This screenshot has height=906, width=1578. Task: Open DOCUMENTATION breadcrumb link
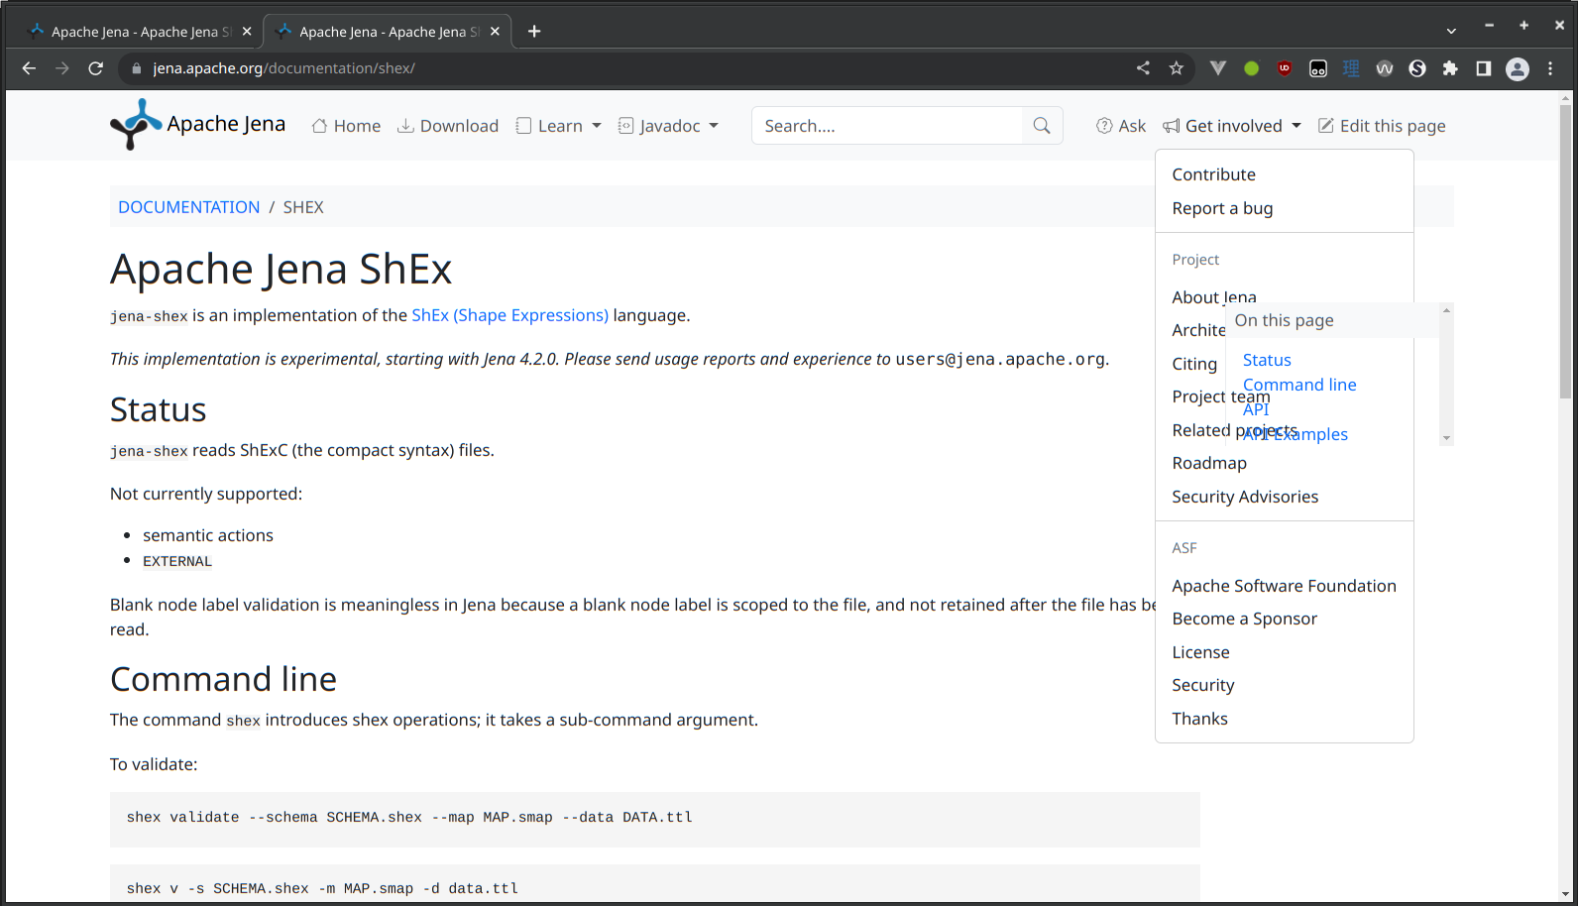pos(188,207)
